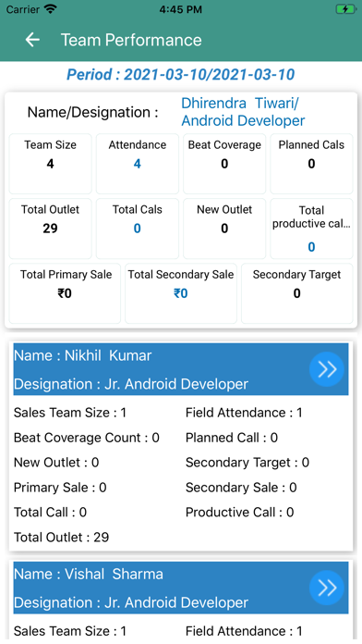The height and width of the screenshot is (644, 362).
Task: Select the Name : Vishal Sharma header row
Action: [x=89, y=574]
